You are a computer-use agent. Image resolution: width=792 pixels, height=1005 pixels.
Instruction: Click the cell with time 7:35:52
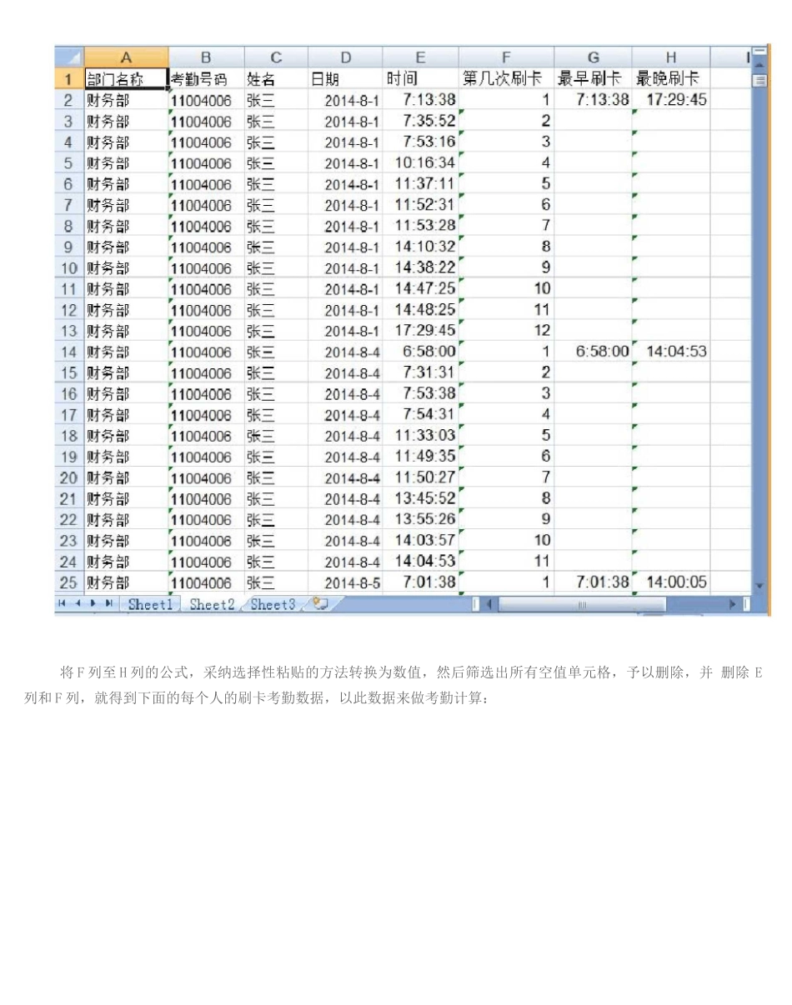(x=420, y=121)
